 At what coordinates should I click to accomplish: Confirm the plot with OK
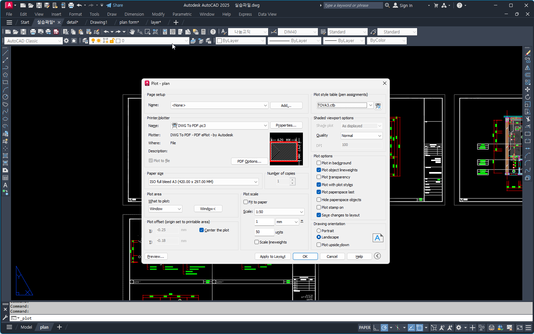click(x=305, y=257)
